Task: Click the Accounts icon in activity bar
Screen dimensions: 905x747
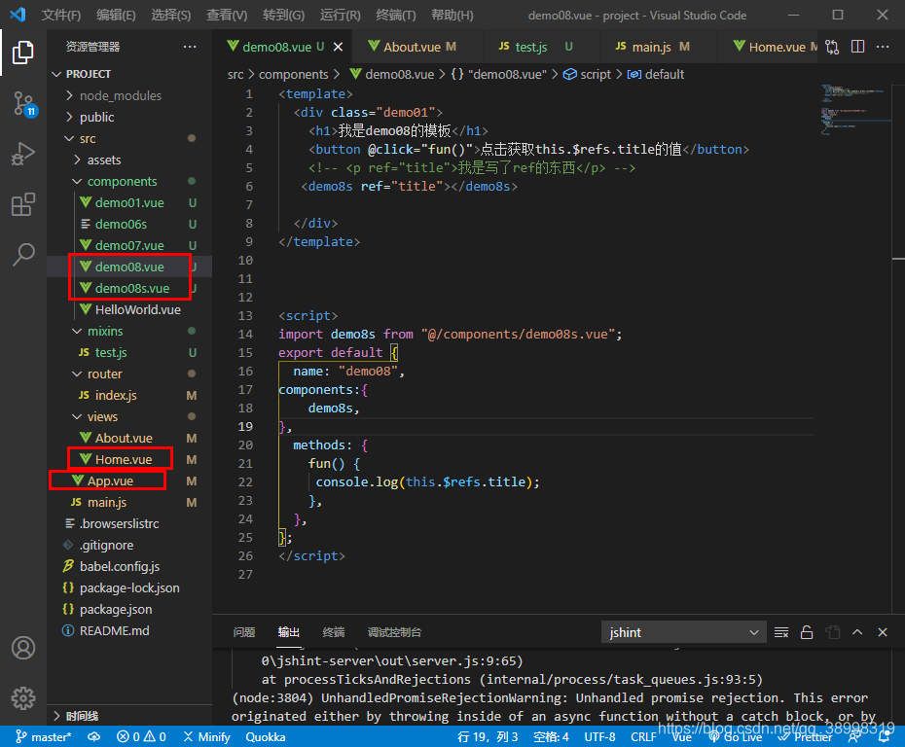Action: point(23,648)
